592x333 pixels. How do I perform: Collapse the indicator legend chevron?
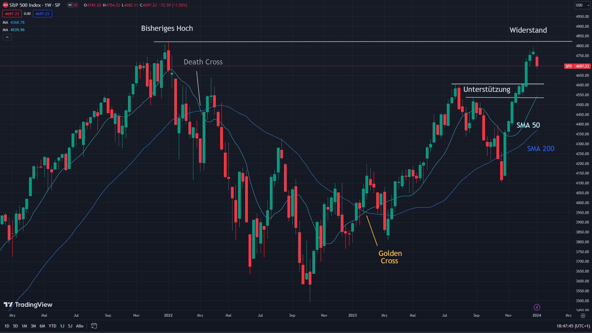click(7, 37)
